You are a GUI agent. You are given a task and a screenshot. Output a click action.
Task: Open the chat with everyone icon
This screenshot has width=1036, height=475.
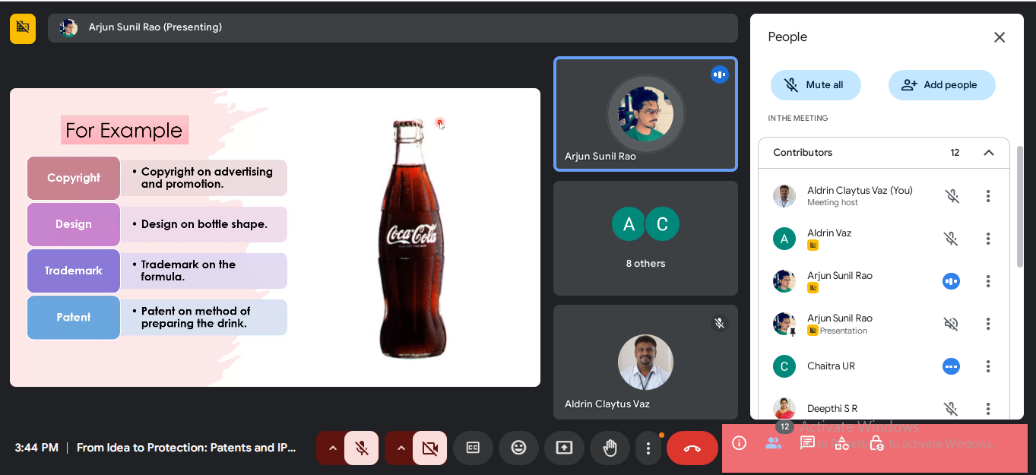click(x=808, y=443)
